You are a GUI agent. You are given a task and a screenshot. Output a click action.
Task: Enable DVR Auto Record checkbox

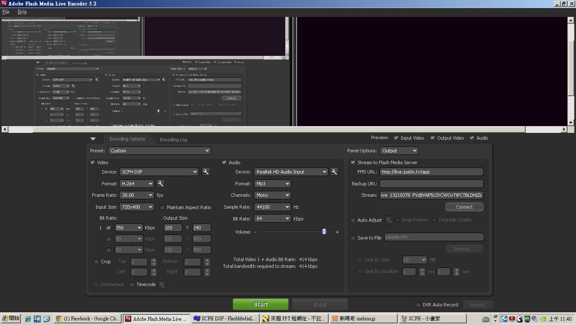tap(418, 305)
